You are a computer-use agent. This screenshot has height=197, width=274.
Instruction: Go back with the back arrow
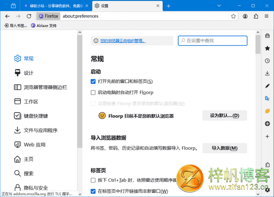click(x=7, y=16)
